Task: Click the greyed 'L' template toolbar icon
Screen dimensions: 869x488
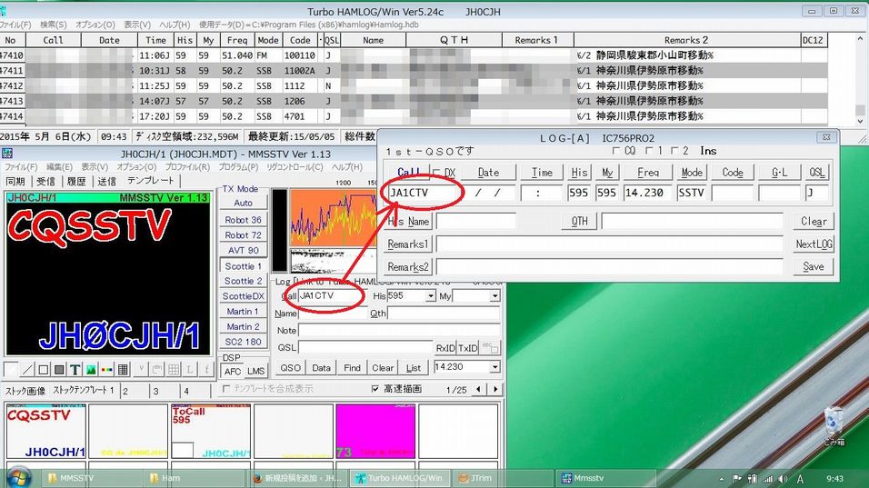Action: [x=190, y=370]
